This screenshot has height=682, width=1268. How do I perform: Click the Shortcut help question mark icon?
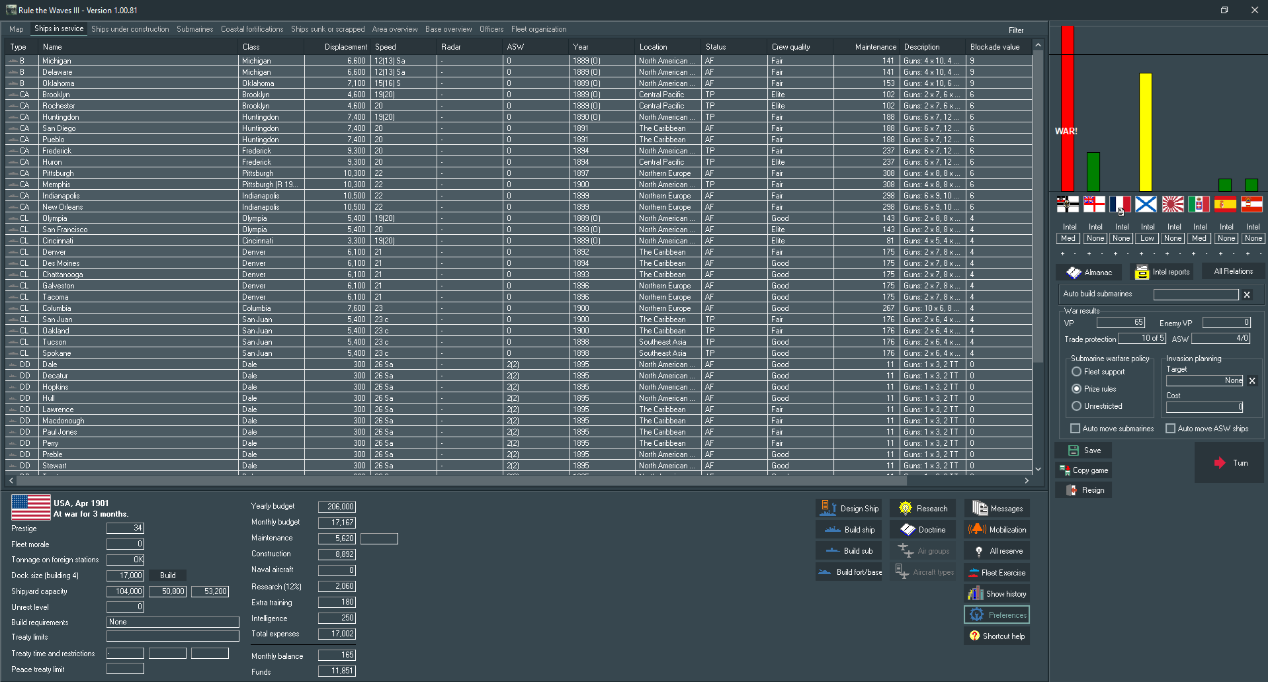[974, 636]
